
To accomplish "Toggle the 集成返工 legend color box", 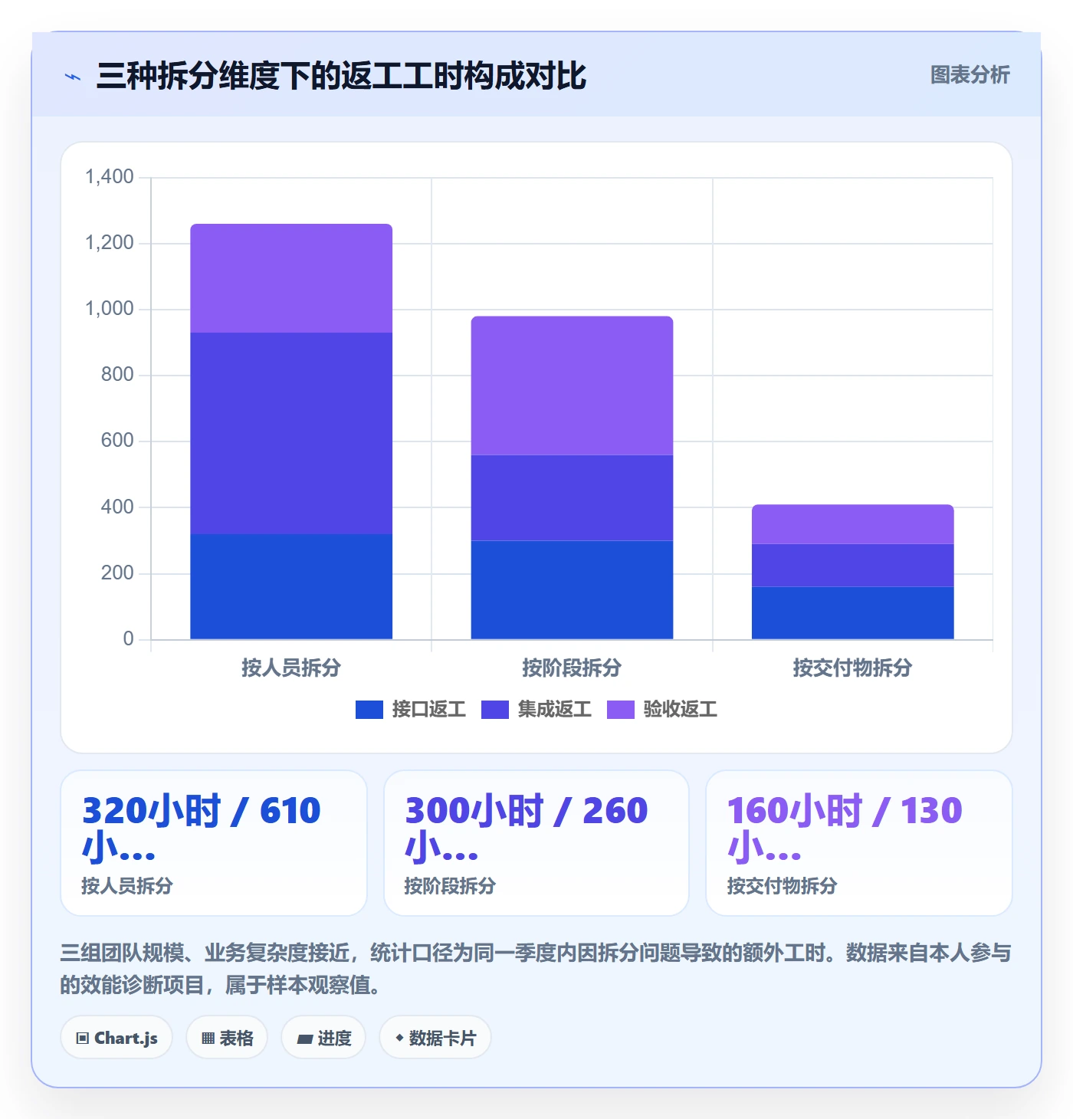I will (x=494, y=710).
